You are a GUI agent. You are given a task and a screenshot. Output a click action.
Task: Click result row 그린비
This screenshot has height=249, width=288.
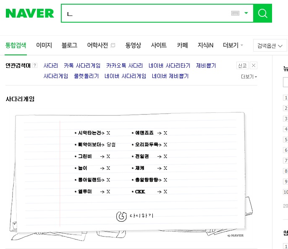click(92, 156)
